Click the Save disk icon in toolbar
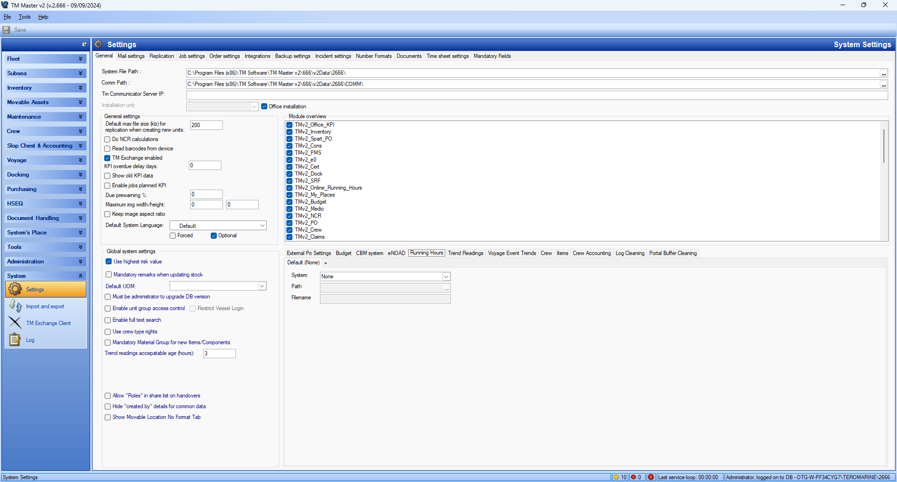This screenshot has width=897, height=482. point(7,30)
